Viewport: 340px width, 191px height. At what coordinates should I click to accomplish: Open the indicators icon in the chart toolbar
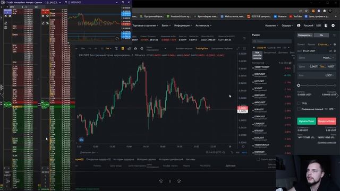coord(129,48)
